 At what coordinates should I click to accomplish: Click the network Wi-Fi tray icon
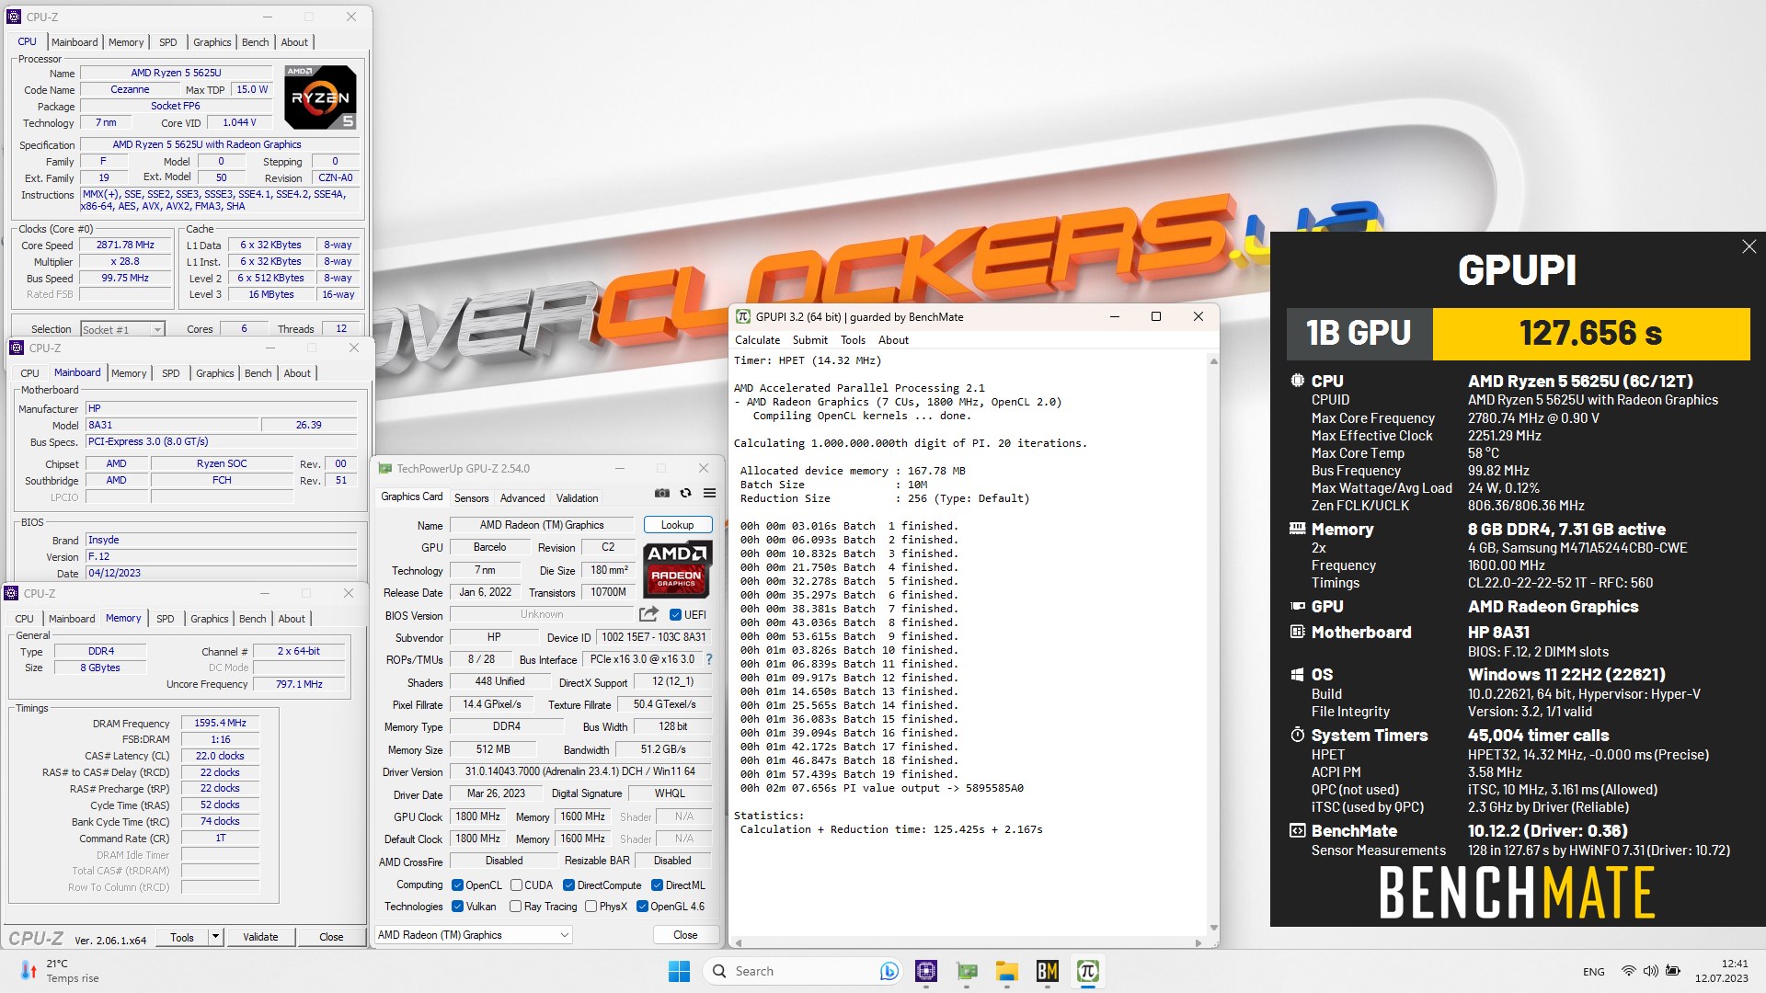click(x=1628, y=971)
